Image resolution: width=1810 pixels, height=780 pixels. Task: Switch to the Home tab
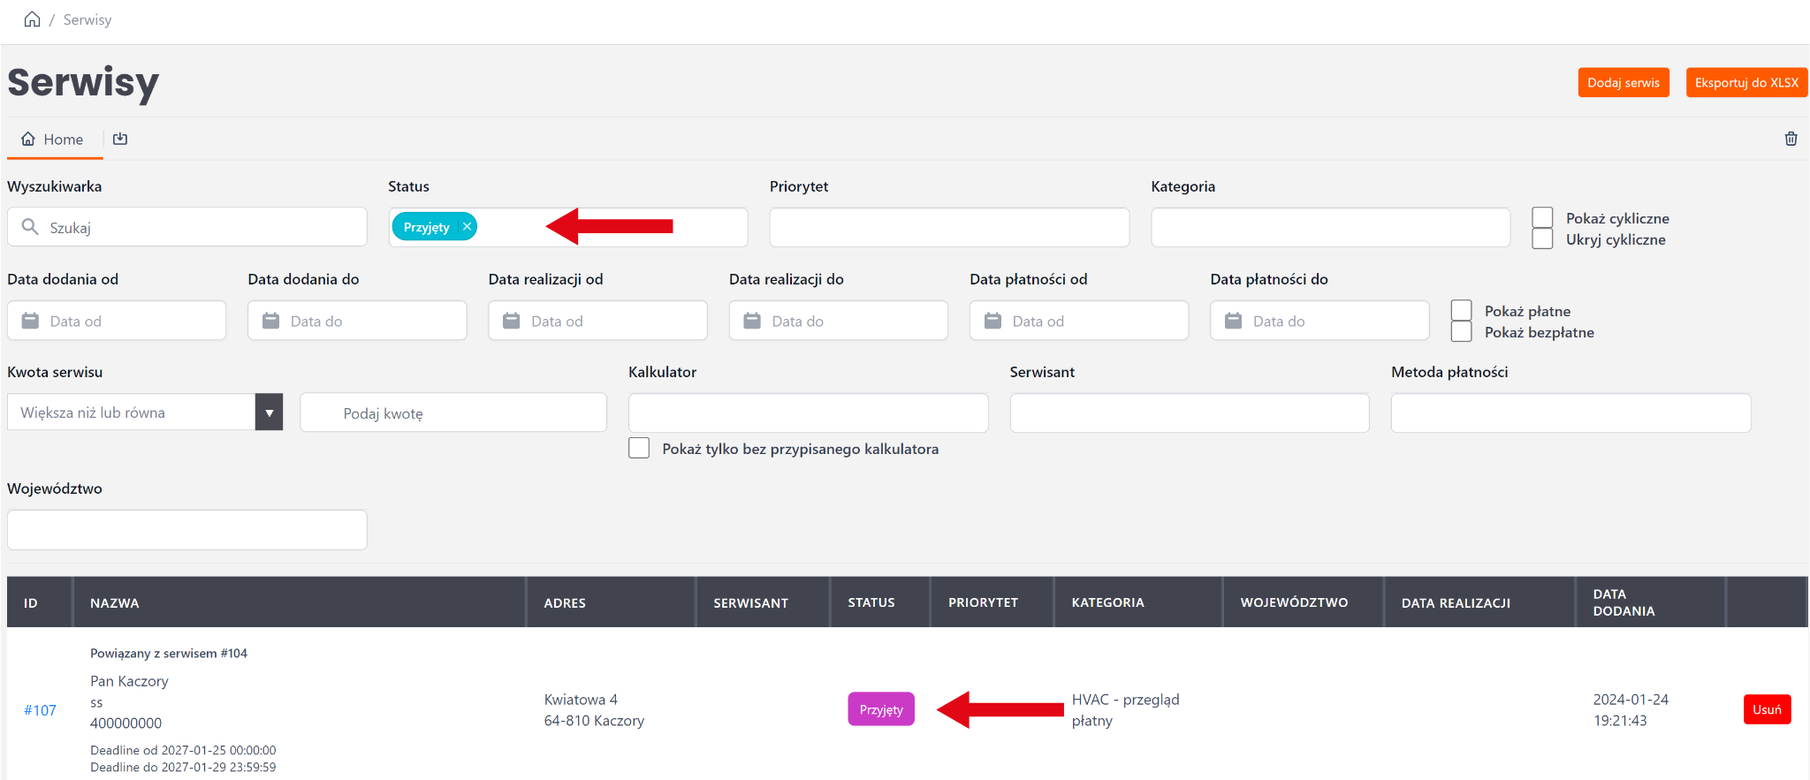(x=53, y=140)
